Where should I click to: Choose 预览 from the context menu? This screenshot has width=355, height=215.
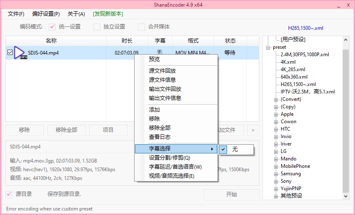coord(176,59)
